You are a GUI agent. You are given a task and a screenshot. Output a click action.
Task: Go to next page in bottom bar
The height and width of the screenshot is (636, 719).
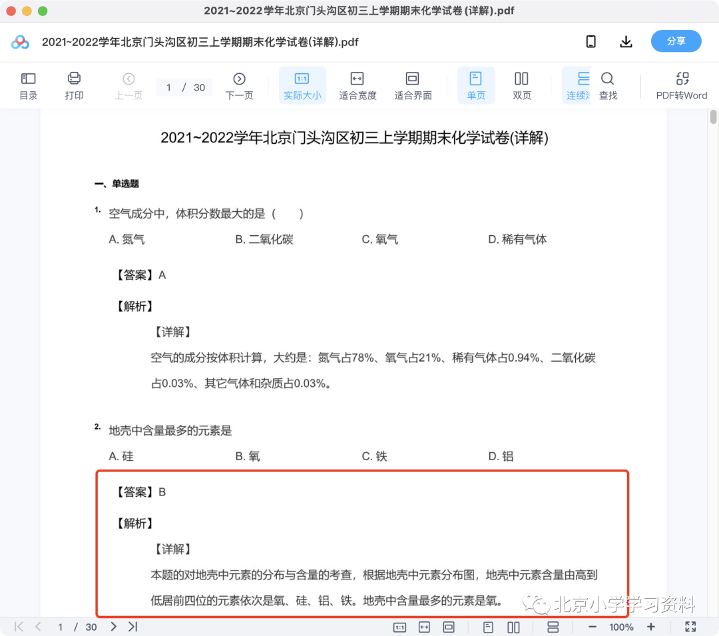(113, 627)
